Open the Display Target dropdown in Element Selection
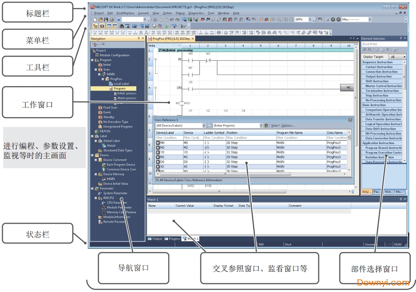This screenshot has height=292, width=416. [404, 57]
